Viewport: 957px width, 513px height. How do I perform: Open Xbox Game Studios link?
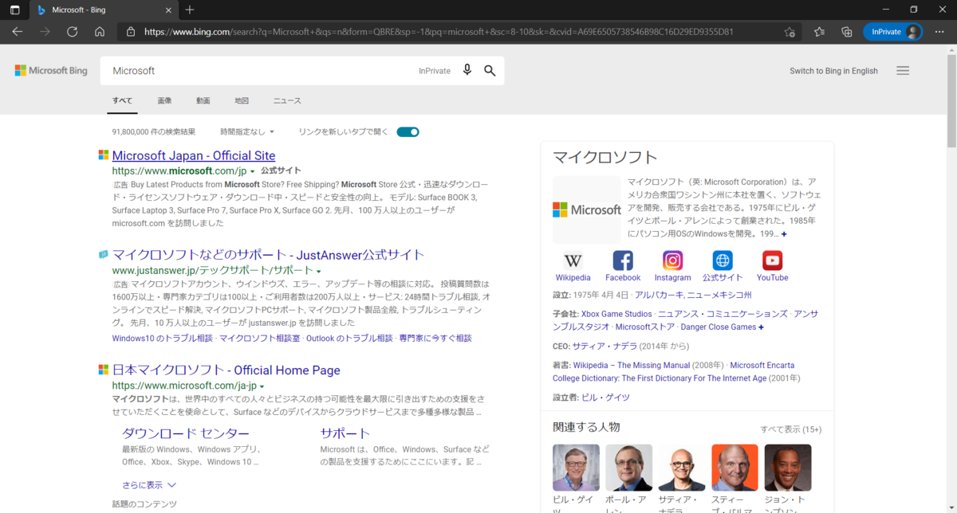tap(616, 314)
